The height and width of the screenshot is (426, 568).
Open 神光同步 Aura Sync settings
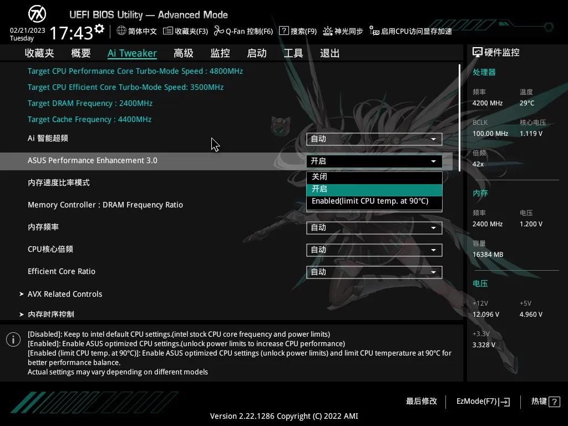(342, 31)
